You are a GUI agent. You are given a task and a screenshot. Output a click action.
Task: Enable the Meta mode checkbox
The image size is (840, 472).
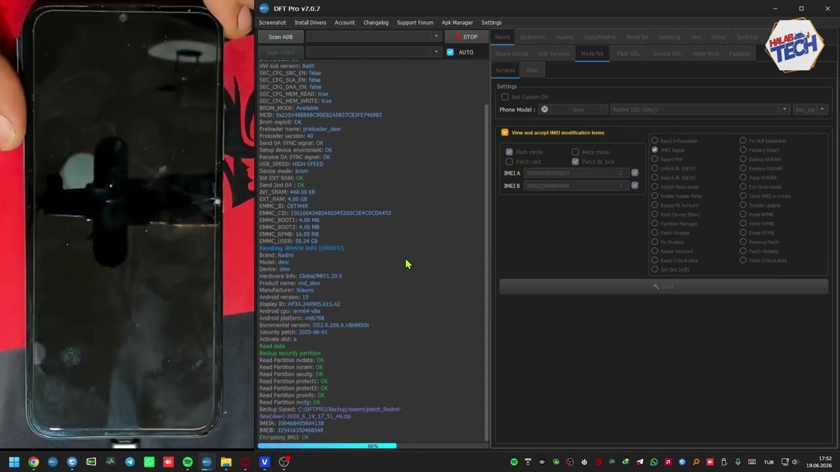pyautogui.click(x=576, y=152)
